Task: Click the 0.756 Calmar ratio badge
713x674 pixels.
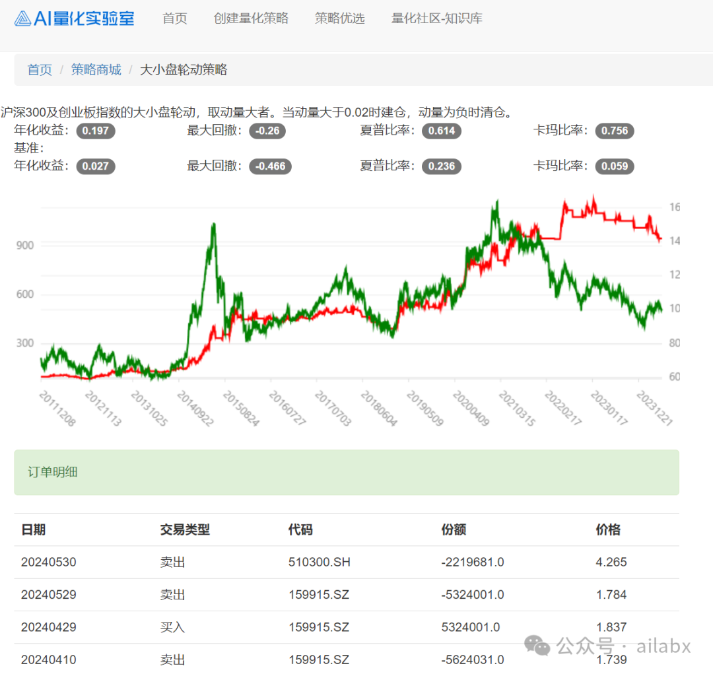Action: [x=615, y=131]
